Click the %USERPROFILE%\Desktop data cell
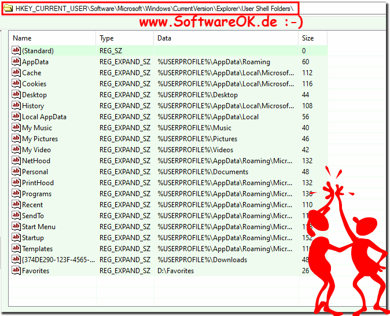 click(197, 95)
